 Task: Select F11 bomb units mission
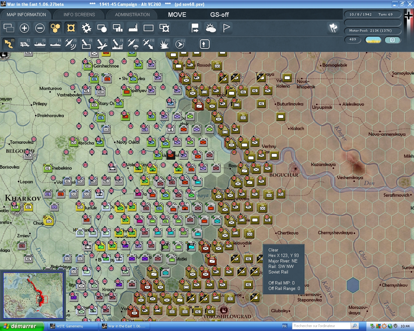click(164, 44)
